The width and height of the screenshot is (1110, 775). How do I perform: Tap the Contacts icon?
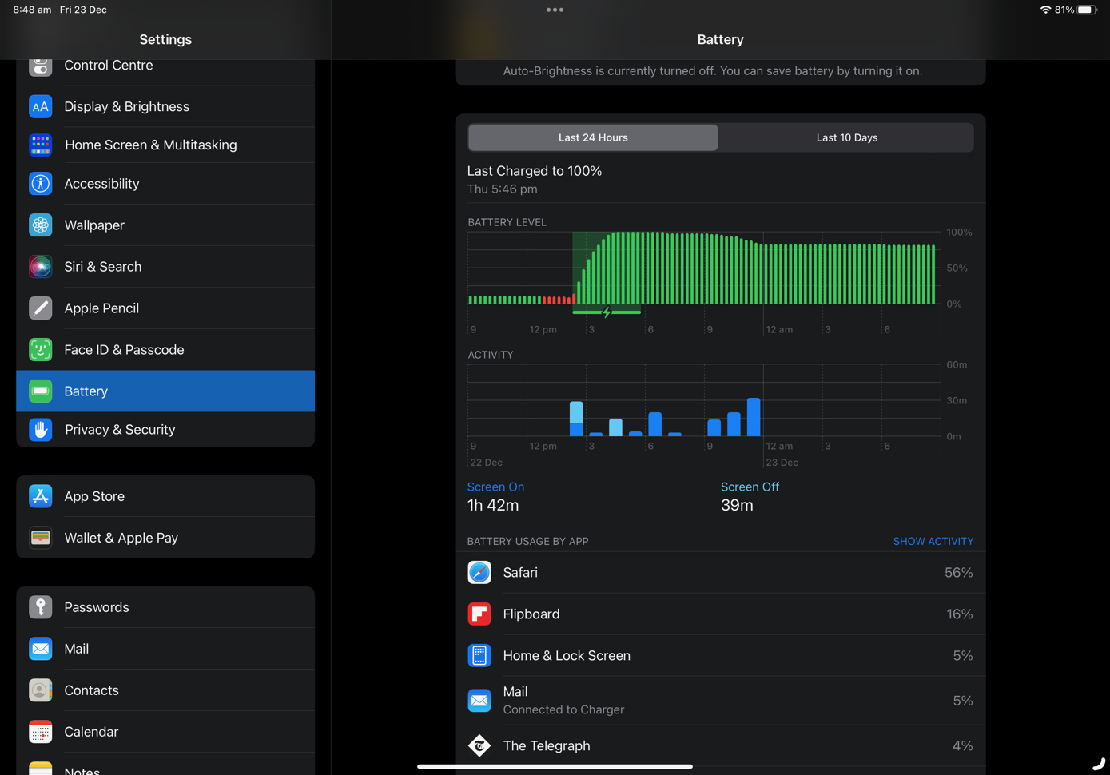41,690
